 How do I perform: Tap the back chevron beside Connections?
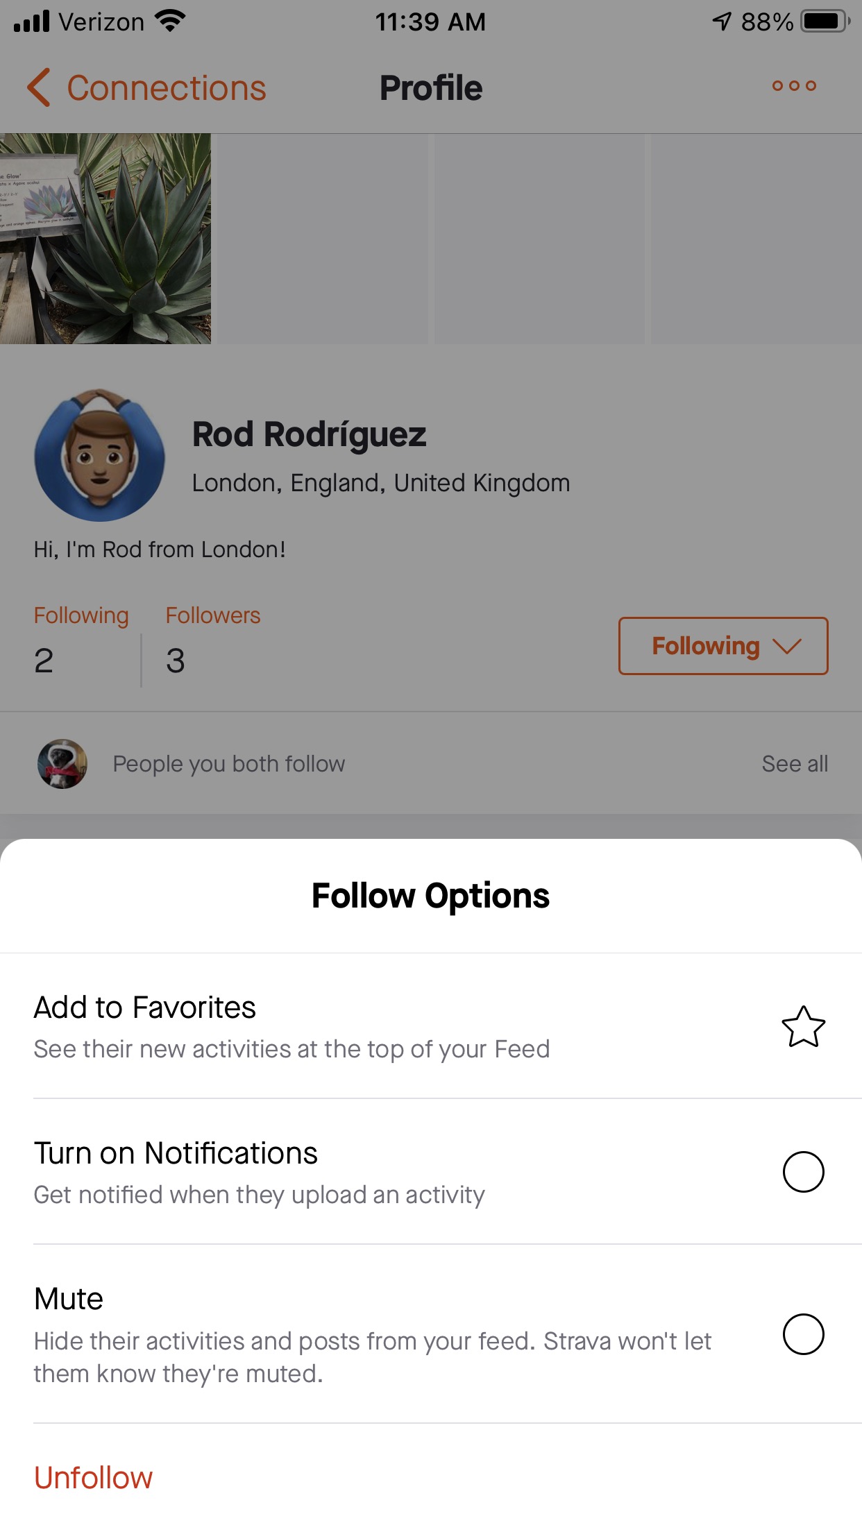(39, 87)
